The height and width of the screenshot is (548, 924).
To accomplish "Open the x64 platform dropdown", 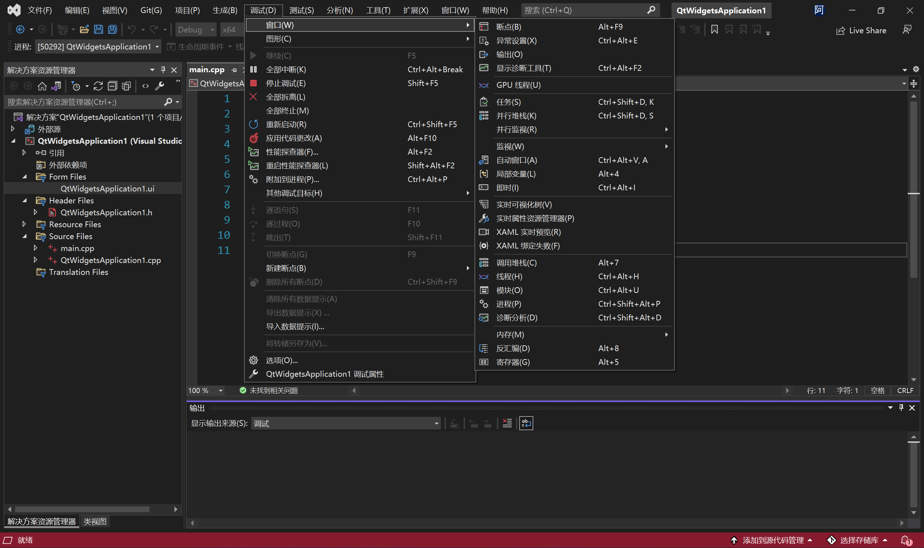I will [231, 30].
